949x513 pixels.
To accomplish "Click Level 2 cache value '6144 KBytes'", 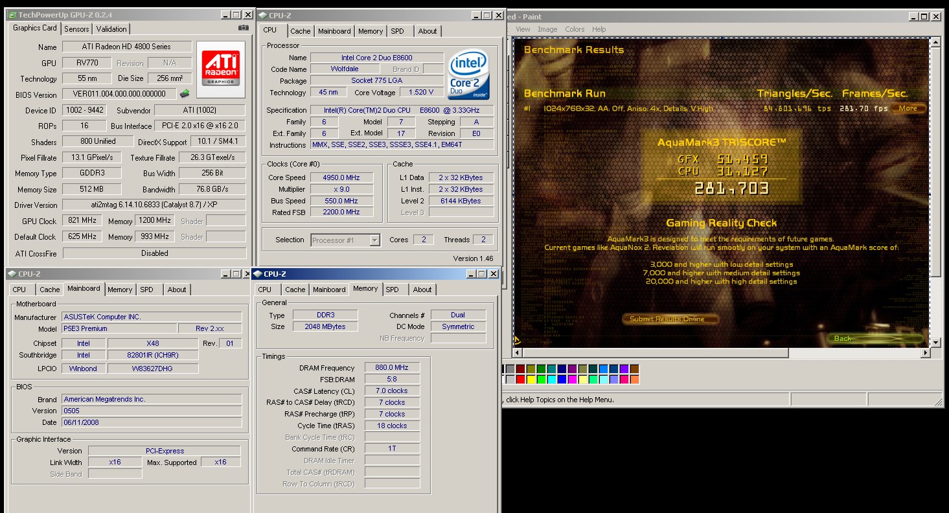I will pos(461,201).
